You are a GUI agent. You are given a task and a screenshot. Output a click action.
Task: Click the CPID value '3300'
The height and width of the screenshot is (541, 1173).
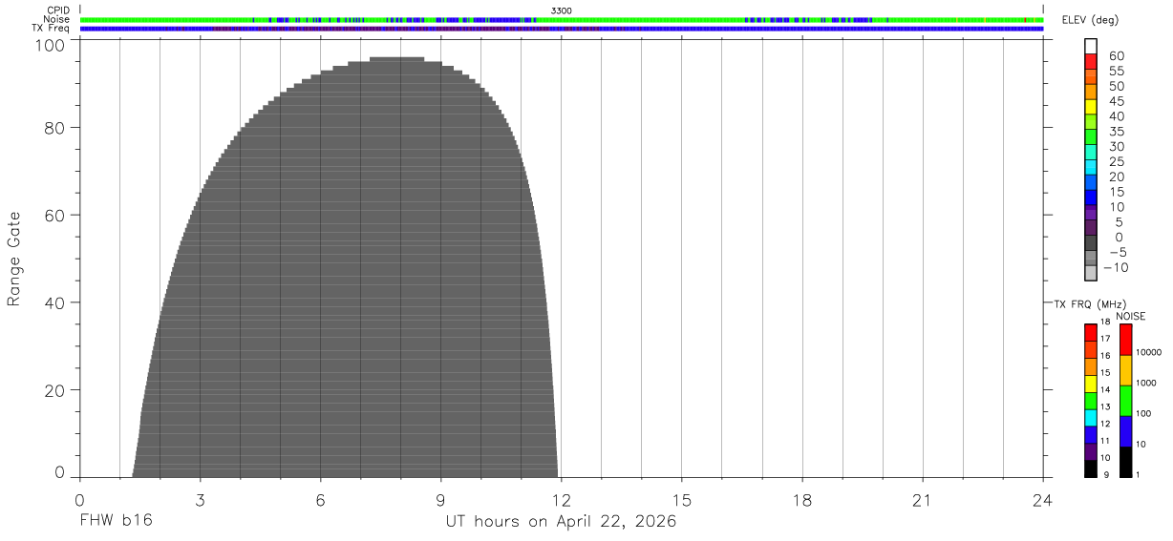click(562, 10)
